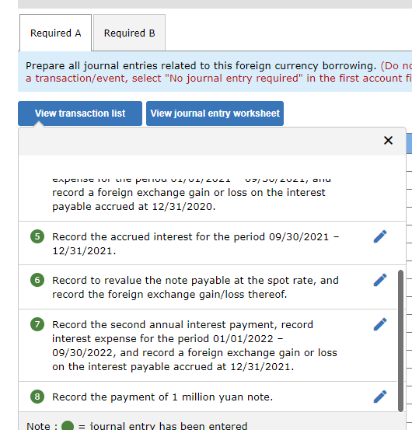Click the green number 5 badge
The height and width of the screenshot is (430, 412).
(37, 236)
